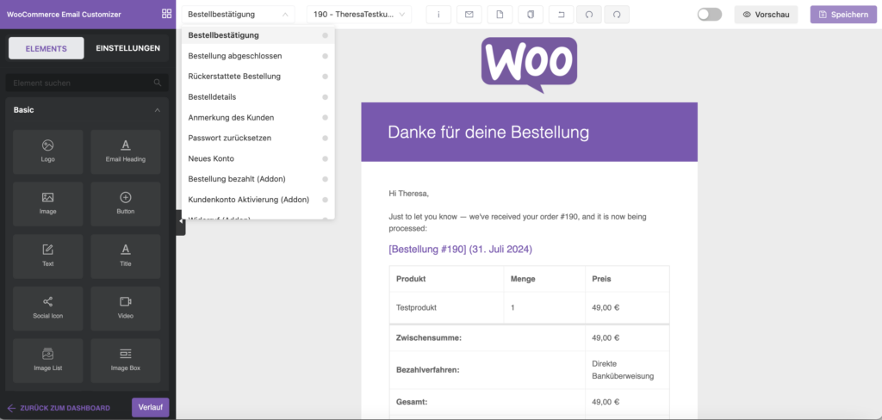Click into the Element suchen search field
The height and width of the screenshot is (420, 882).
coord(87,83)
